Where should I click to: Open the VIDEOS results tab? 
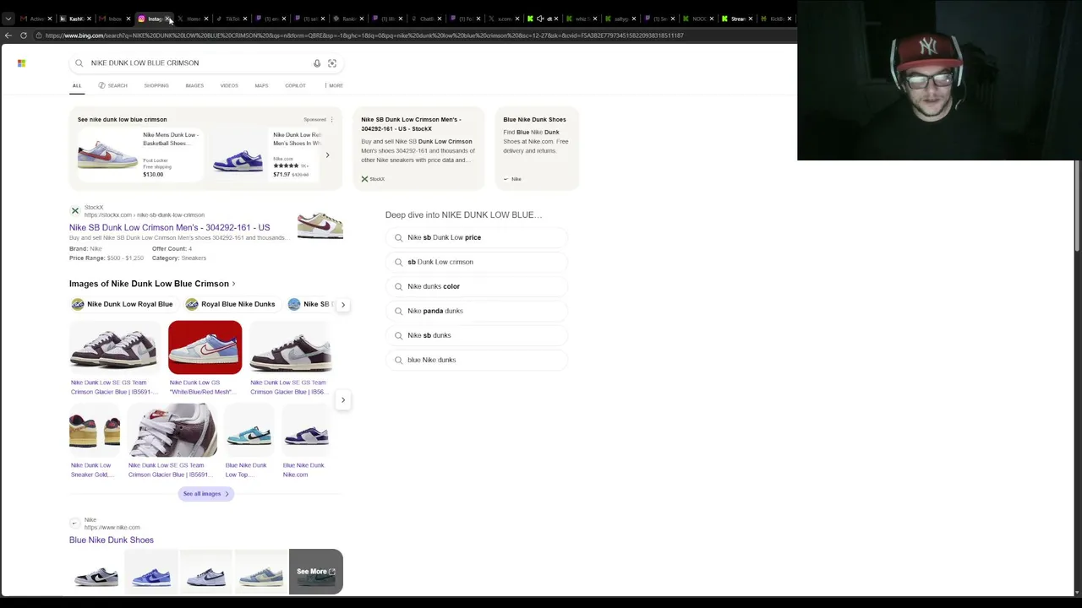(x=229, y=85)
